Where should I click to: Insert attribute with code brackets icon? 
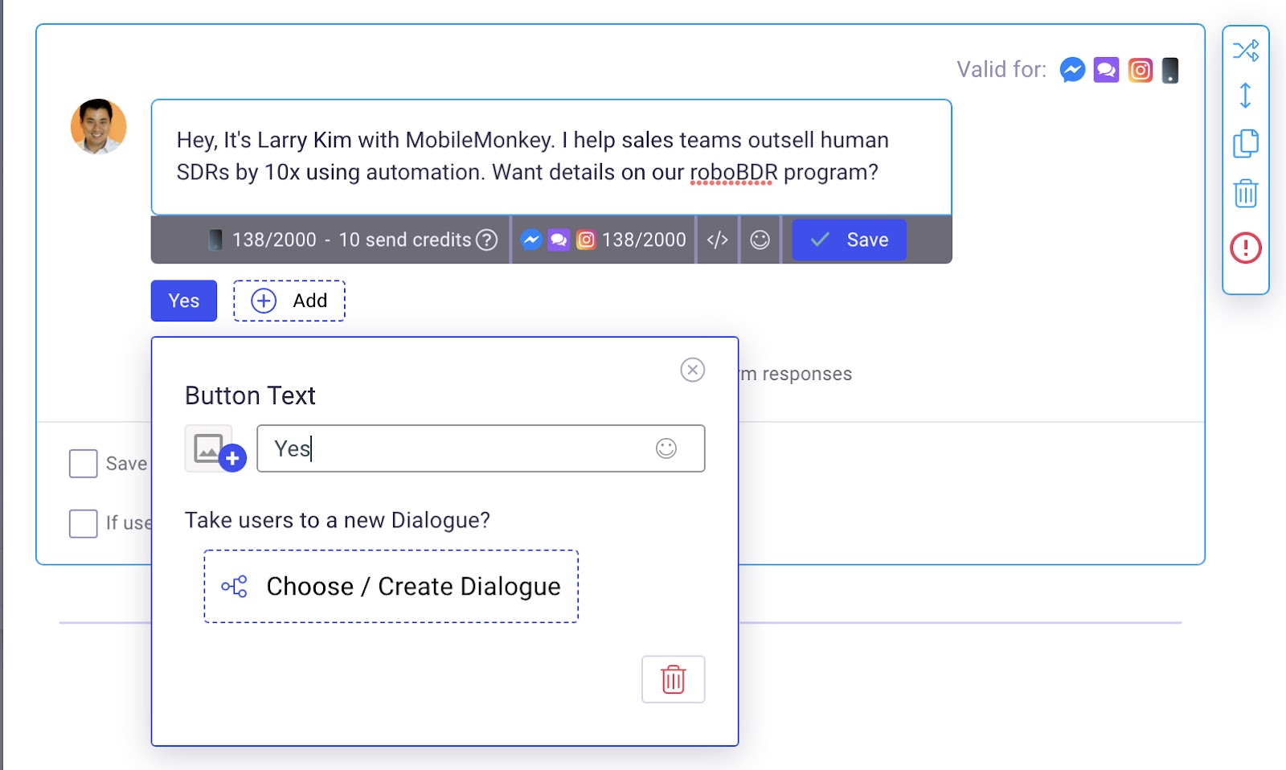click(717, 240)
